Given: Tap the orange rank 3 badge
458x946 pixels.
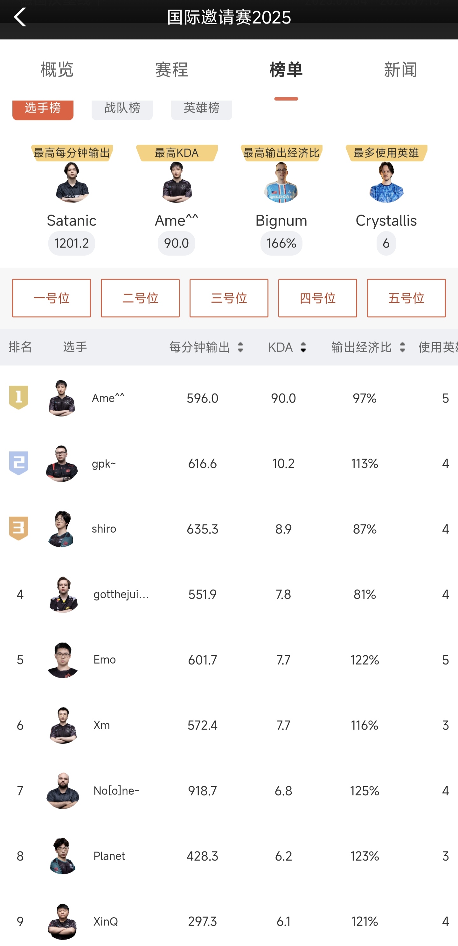Looking at the screenshot, I should (x=19, y=529).
